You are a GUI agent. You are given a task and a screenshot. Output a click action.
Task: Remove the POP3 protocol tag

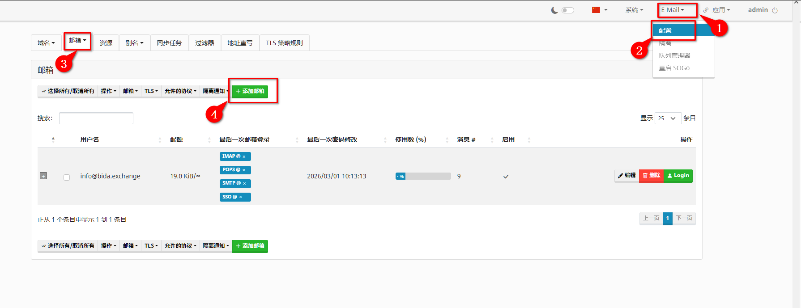[244, 170]
